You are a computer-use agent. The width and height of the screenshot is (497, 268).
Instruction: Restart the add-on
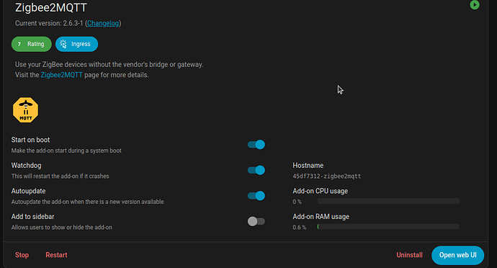(x=56, y=255)
